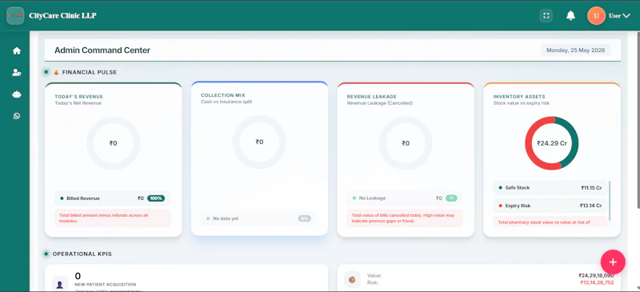Click the Billed Revenue row
The height and width of the screenshot is (292, 640).
click(112, 198)
